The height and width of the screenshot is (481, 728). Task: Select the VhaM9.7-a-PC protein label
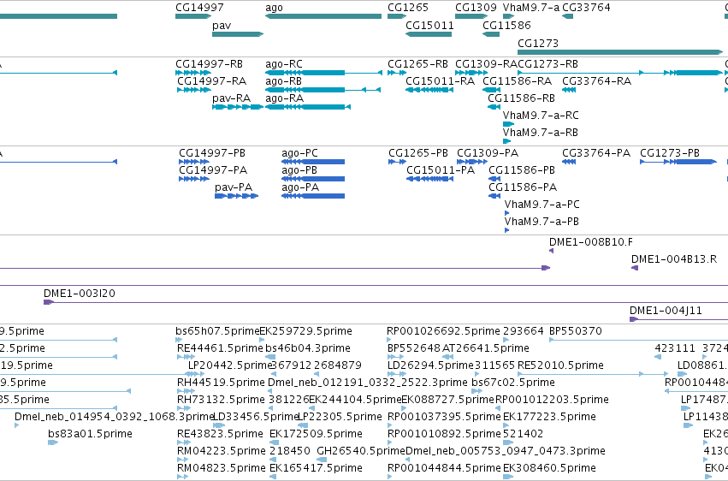(x=542, y=205)
